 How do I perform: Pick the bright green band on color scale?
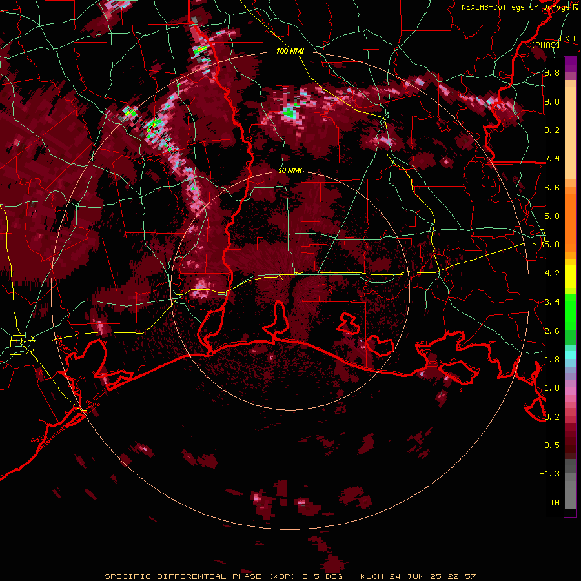(x=570, y=311)
